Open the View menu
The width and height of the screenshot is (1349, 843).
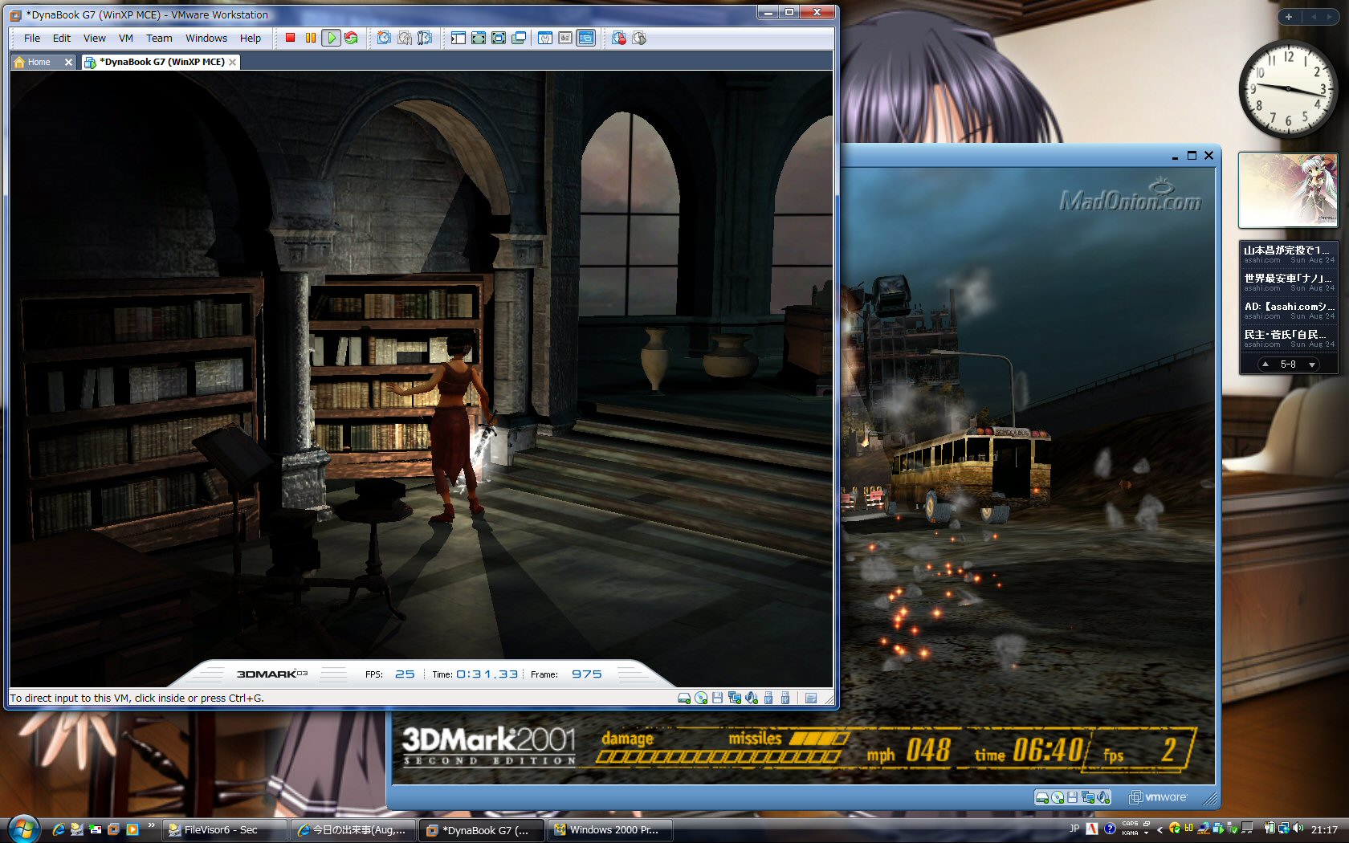pos(95,38)
